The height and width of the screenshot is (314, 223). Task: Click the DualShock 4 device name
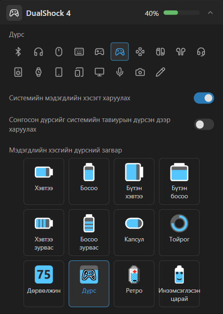(x=48, y=14)
